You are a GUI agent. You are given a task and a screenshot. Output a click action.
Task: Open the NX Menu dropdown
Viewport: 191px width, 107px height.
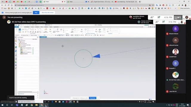18,35
